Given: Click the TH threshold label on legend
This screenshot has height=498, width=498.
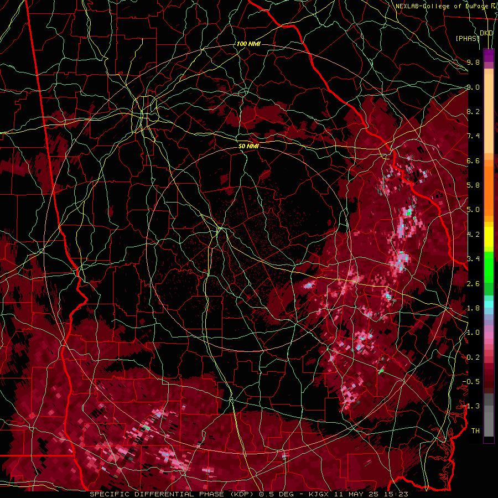Looking at the screenshot, I should coord(475,431).
